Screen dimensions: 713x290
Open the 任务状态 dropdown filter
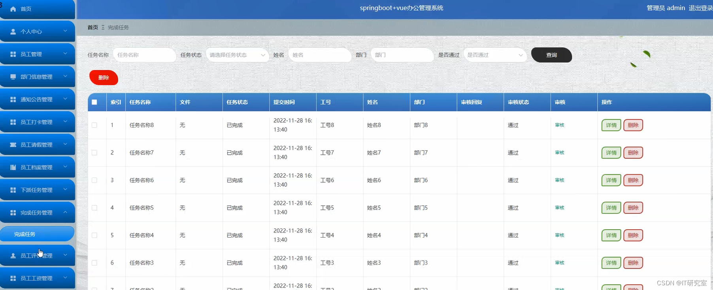[237, 55]
